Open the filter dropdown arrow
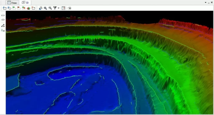The width and height of the screenshot is (214, 115). click(59, 8)
